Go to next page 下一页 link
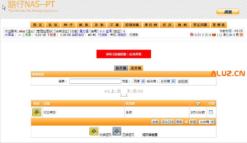 click(x=135, y=91)
